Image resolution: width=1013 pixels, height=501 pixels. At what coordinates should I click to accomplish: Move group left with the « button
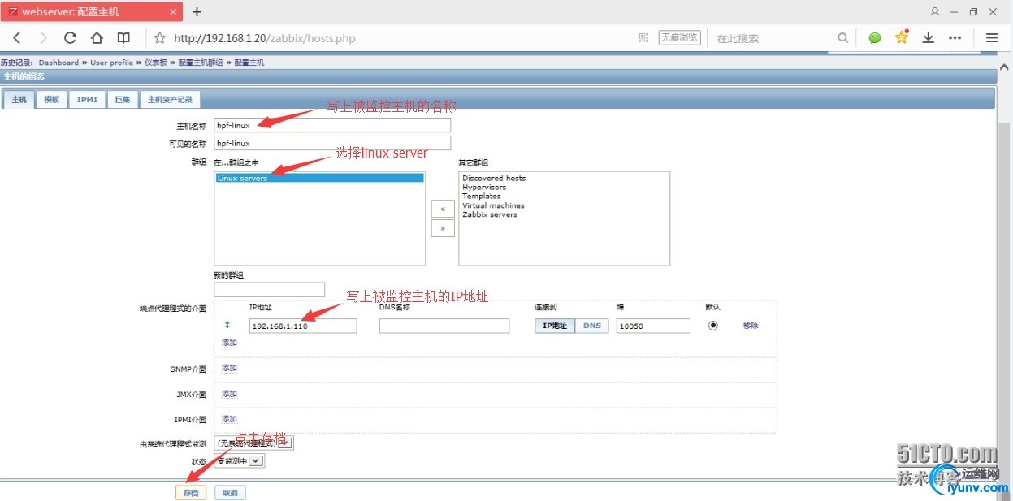(443, 209)
